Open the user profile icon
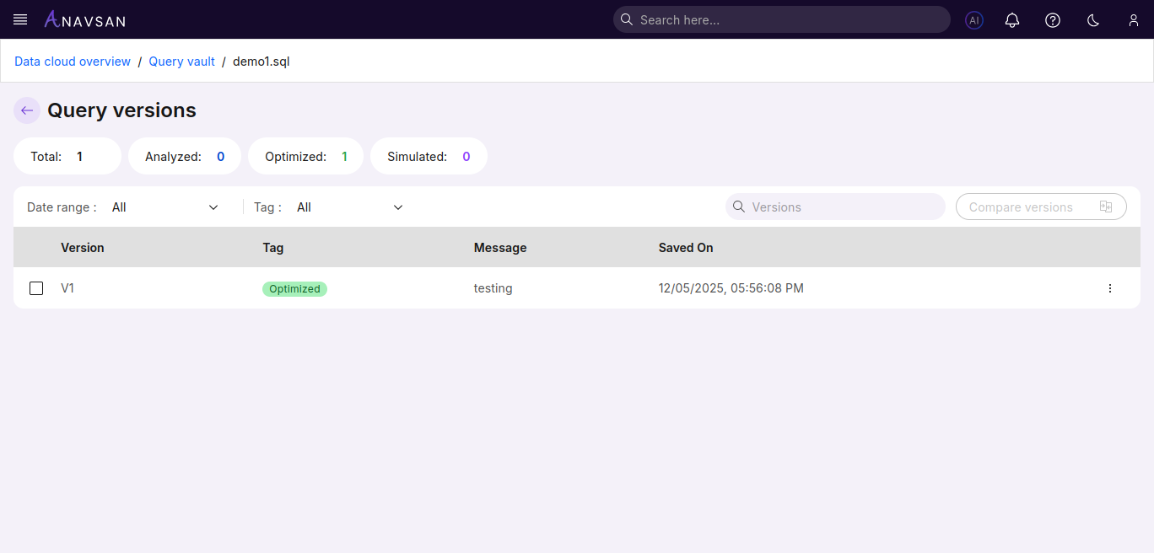The width and height of the screenshot is (1154, 553). click(1133, 19)
